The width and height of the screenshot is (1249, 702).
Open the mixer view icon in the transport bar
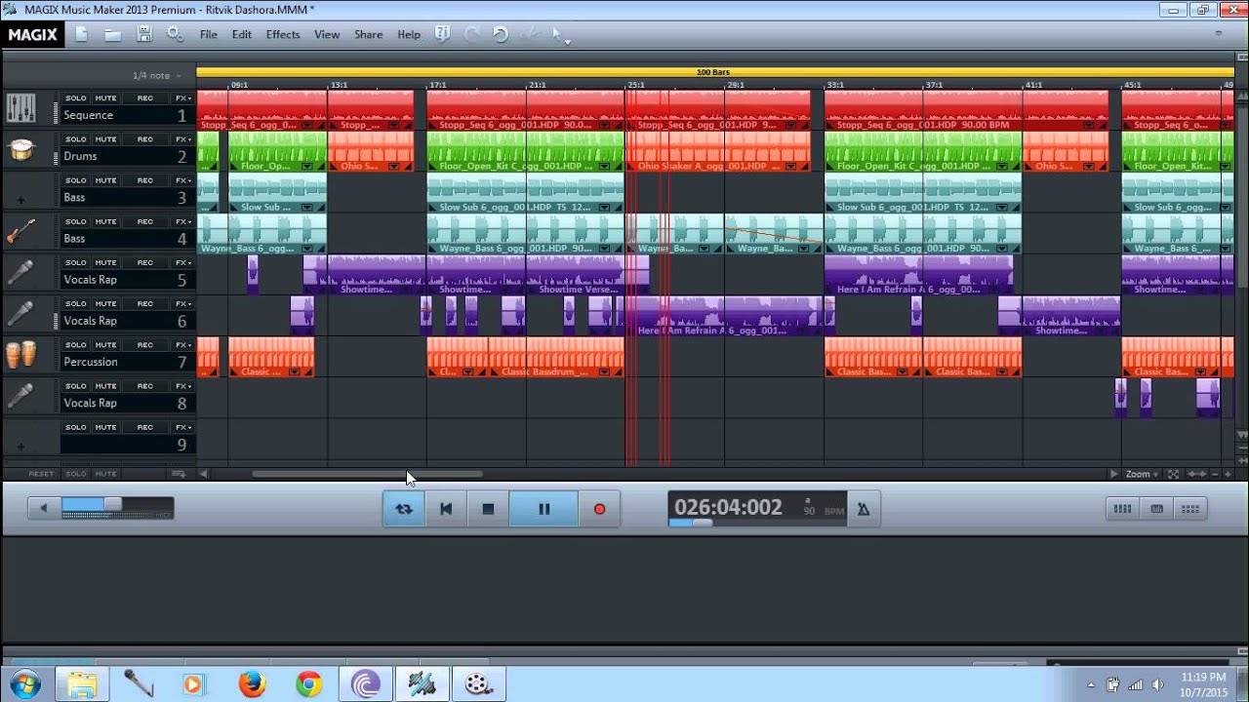point(1122,508)
